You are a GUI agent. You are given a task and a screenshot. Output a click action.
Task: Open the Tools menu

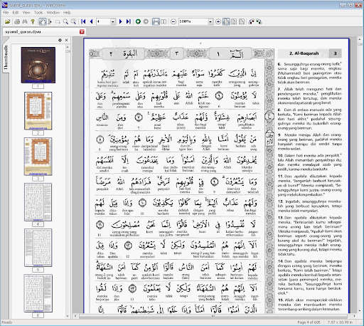point(38,13)
